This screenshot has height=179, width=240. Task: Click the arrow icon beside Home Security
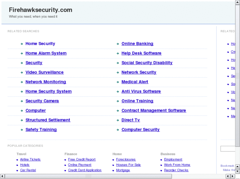21,44
